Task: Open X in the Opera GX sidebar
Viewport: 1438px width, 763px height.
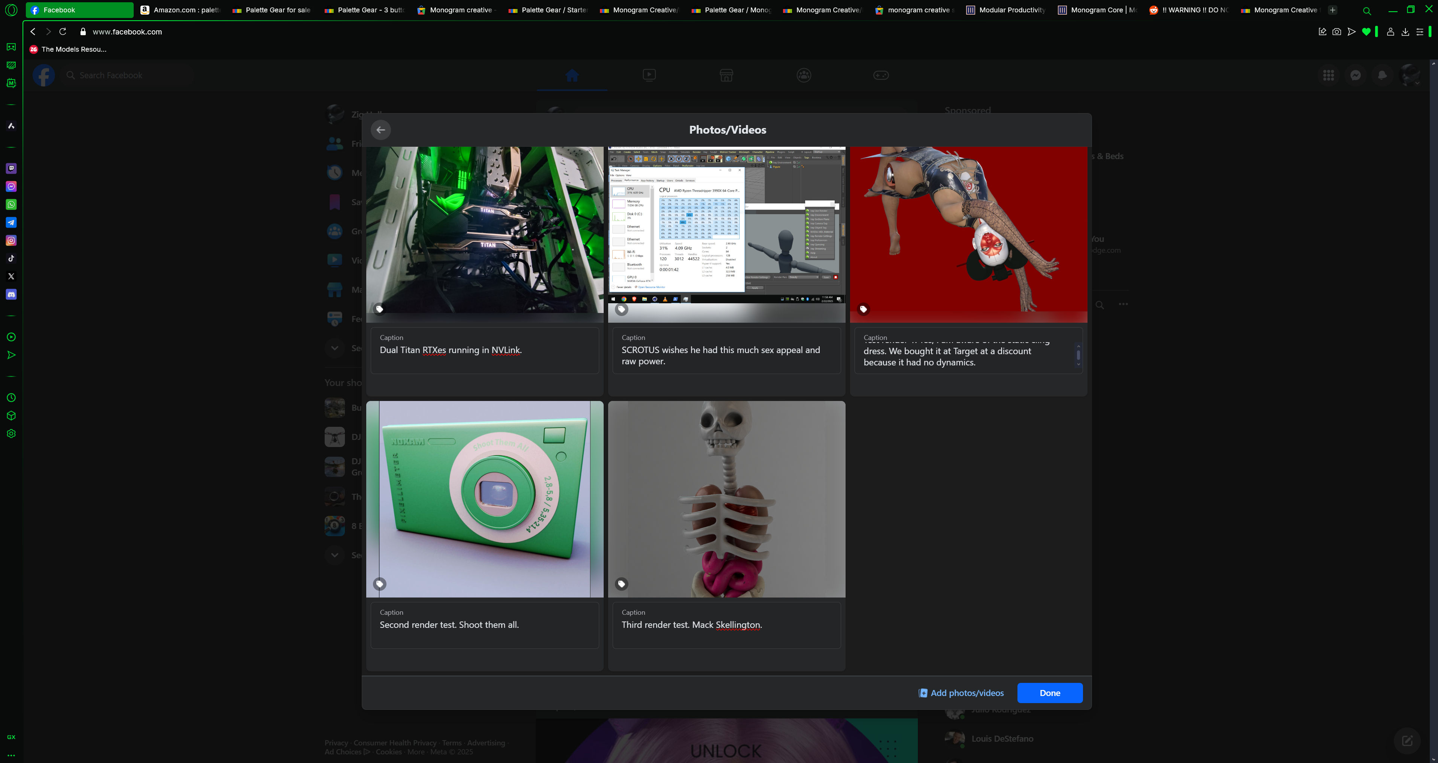Action: coord(11,276)
